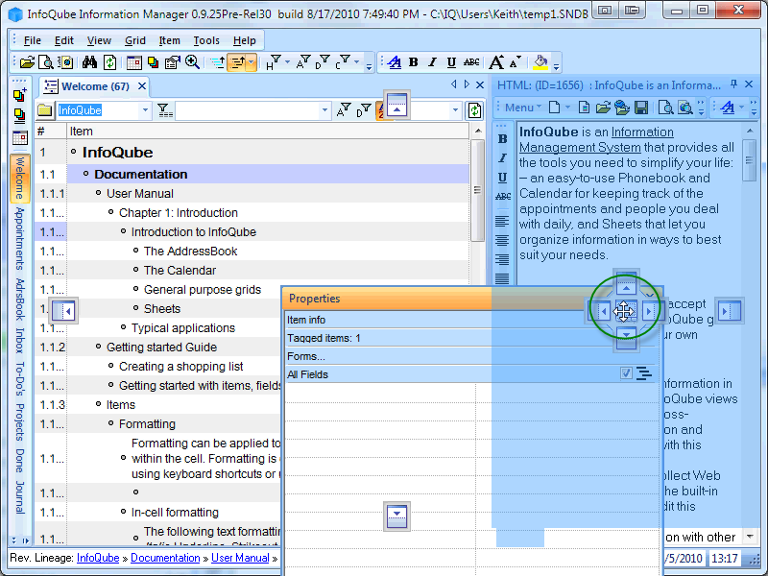Click the open folder icon in the HTML pane toolbar
Image resolution: width=768 pixels, height=576 pixels.
point(603,108)
